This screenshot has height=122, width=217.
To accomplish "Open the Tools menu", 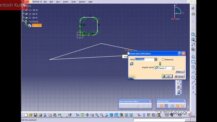I will tap(74, 2).
